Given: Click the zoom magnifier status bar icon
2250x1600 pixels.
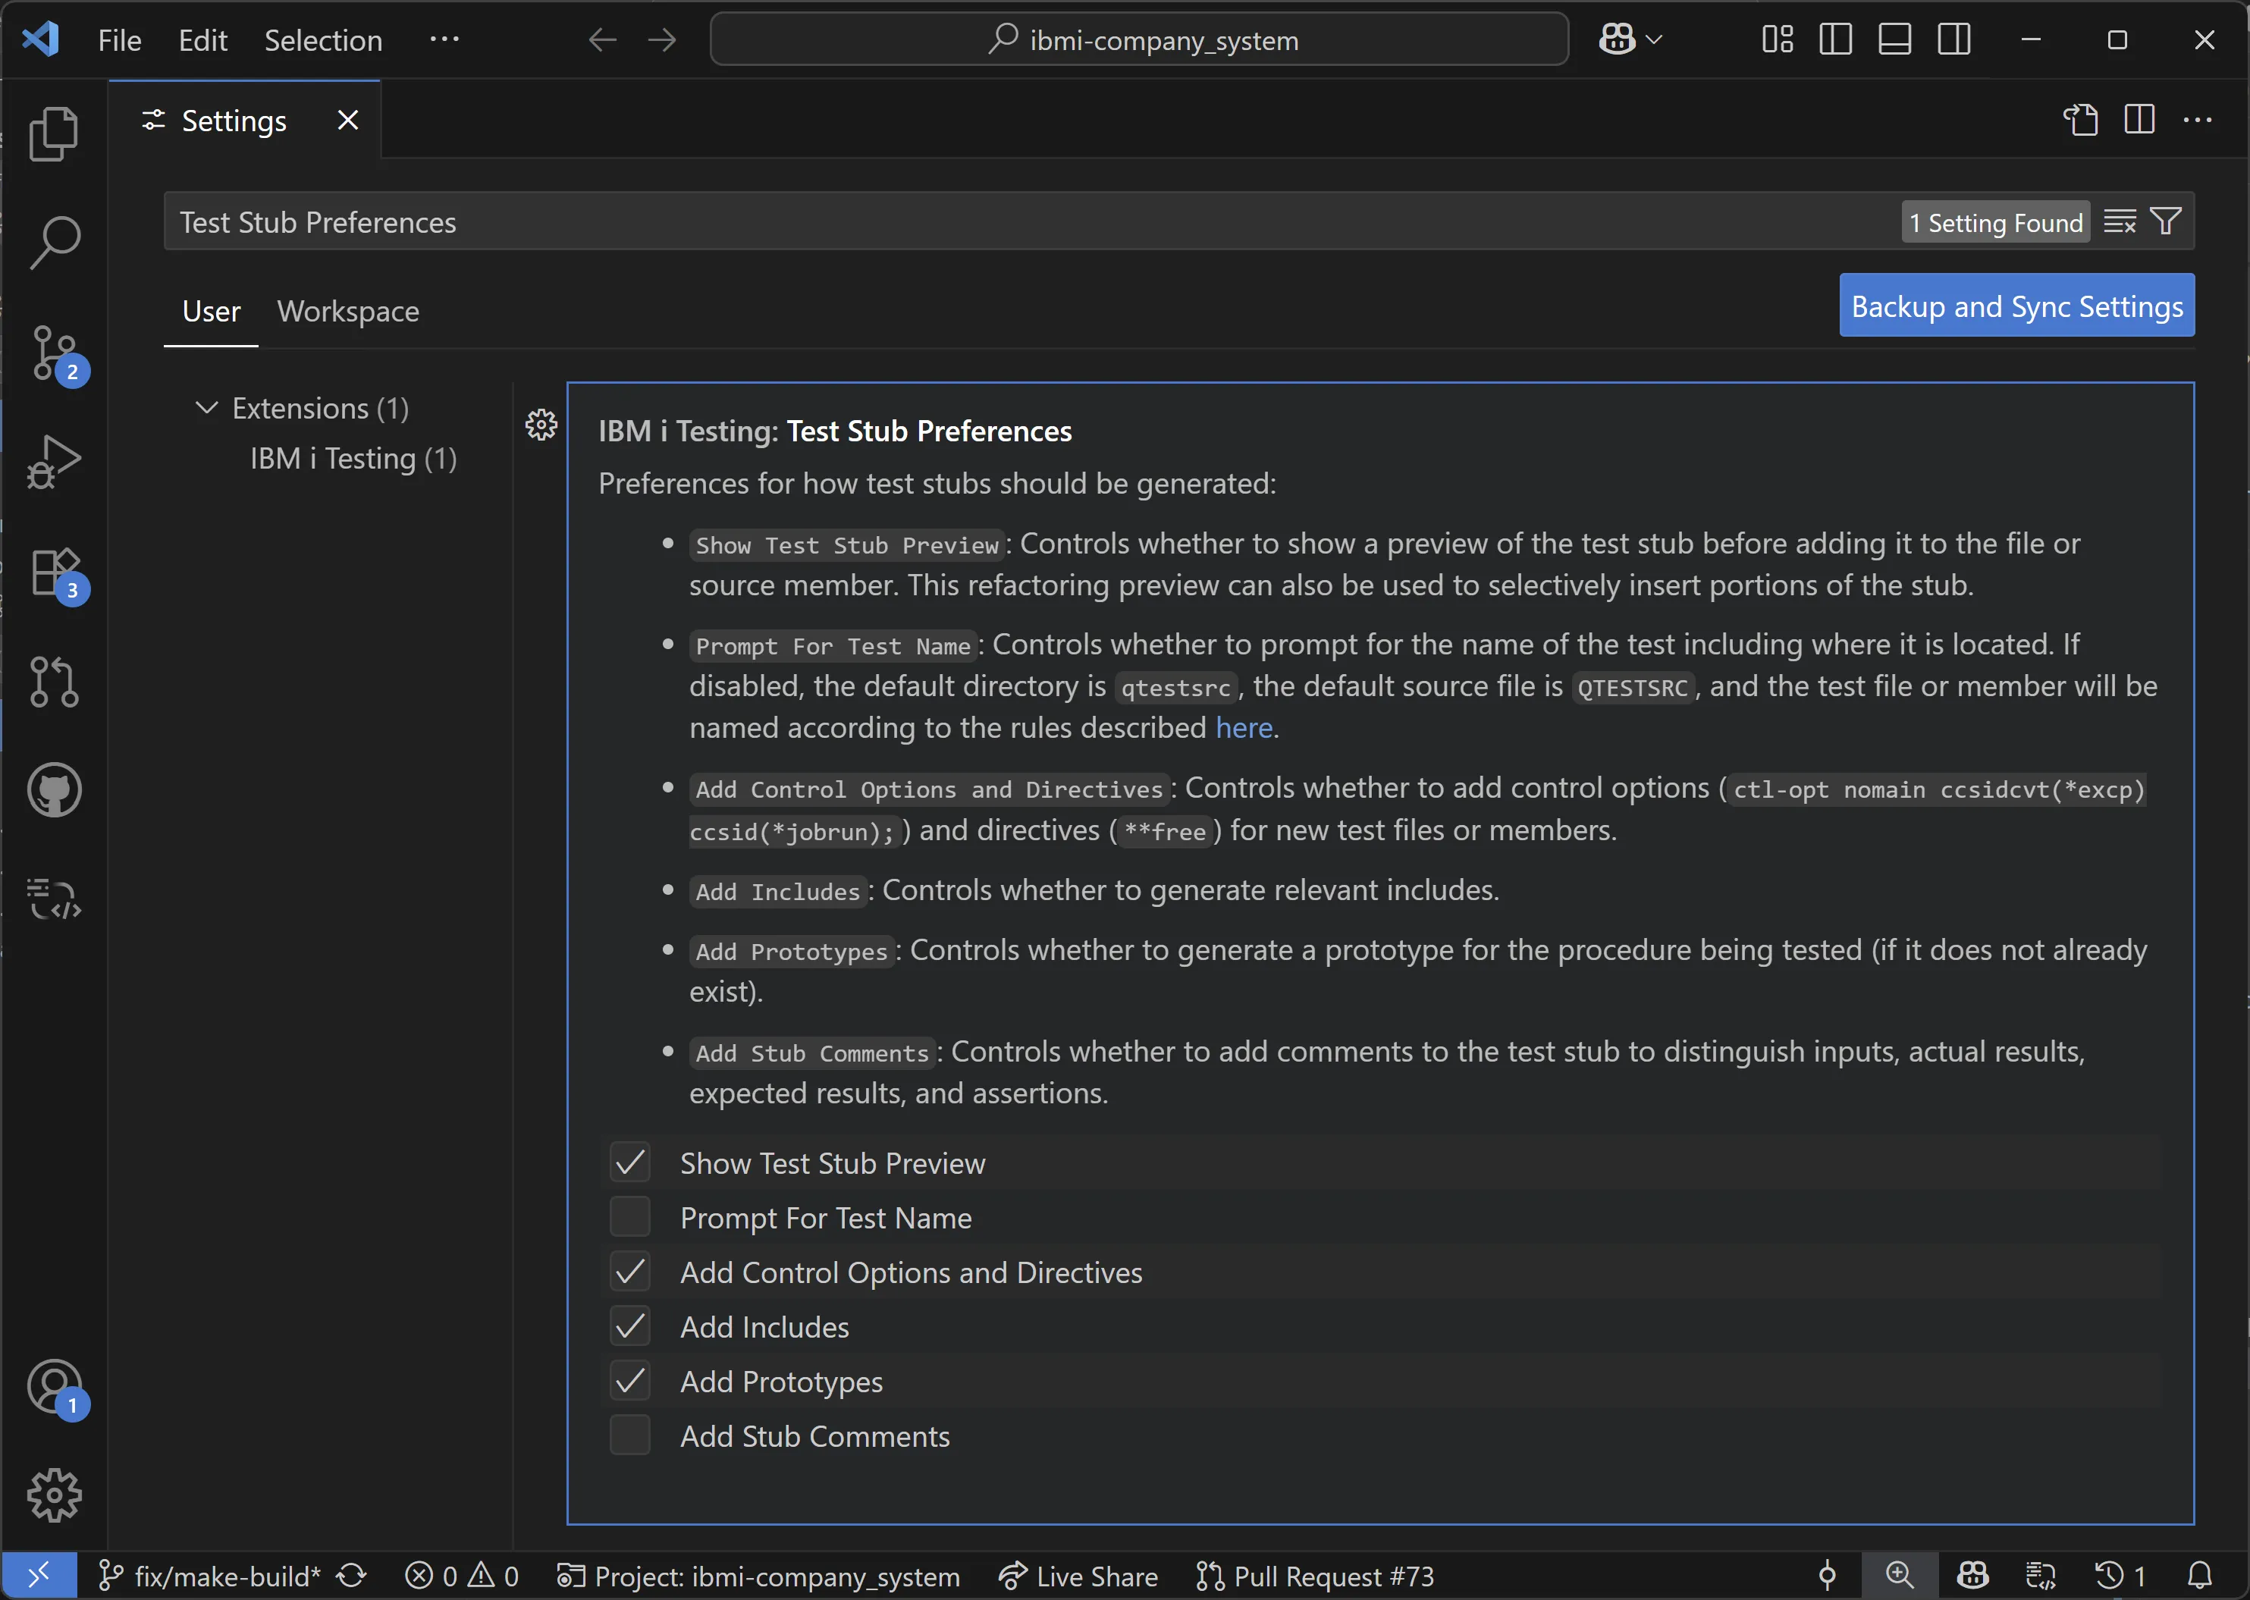Looking at the screenshot, I should 1898,1576.
